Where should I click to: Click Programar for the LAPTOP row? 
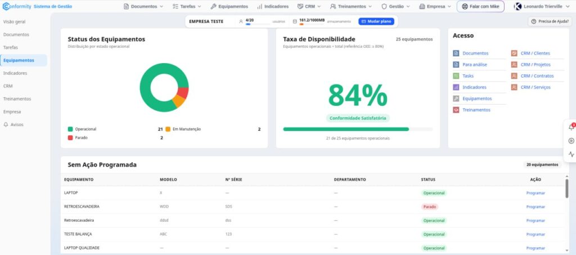(x=535, y=193)
